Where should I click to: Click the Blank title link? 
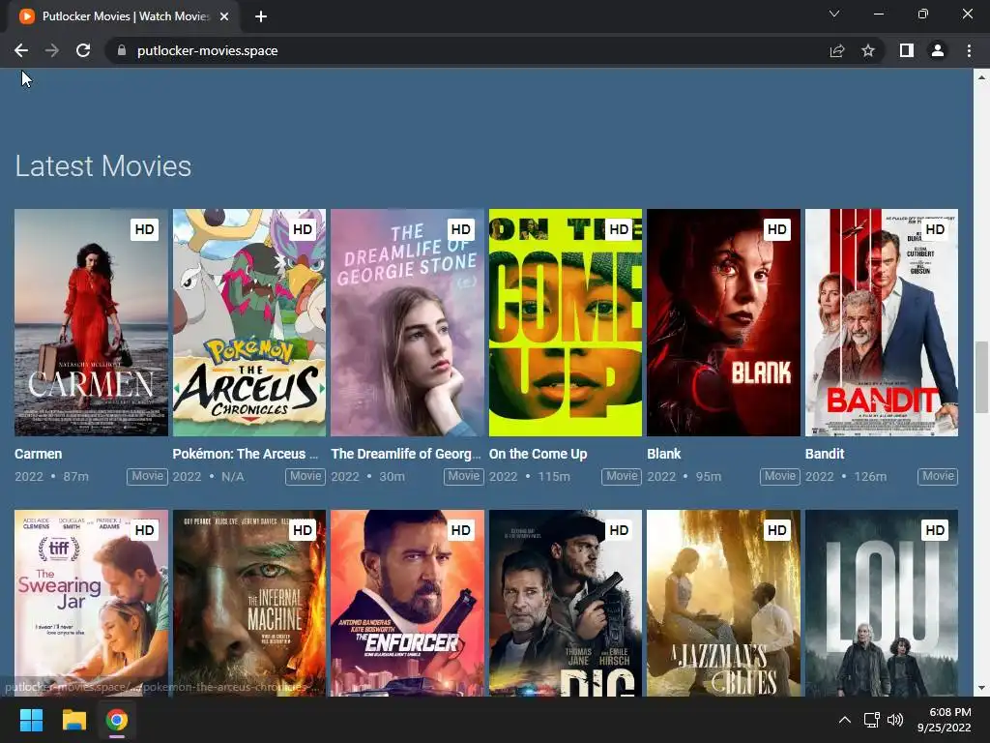[x=664, y=454]
